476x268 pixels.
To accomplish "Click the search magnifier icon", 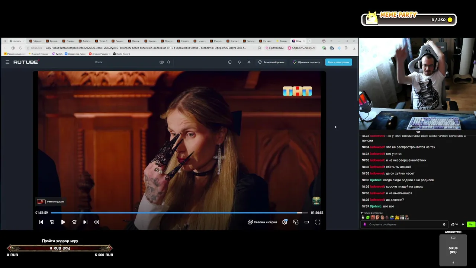I will [168, 62].
